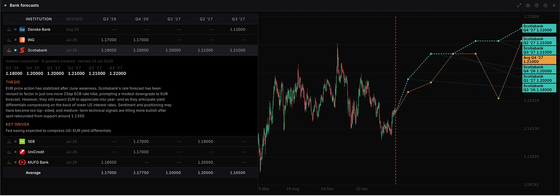Screen dimensions: 560x196
Task: Click UniCredit green color swatch
Action: point(15,152)
